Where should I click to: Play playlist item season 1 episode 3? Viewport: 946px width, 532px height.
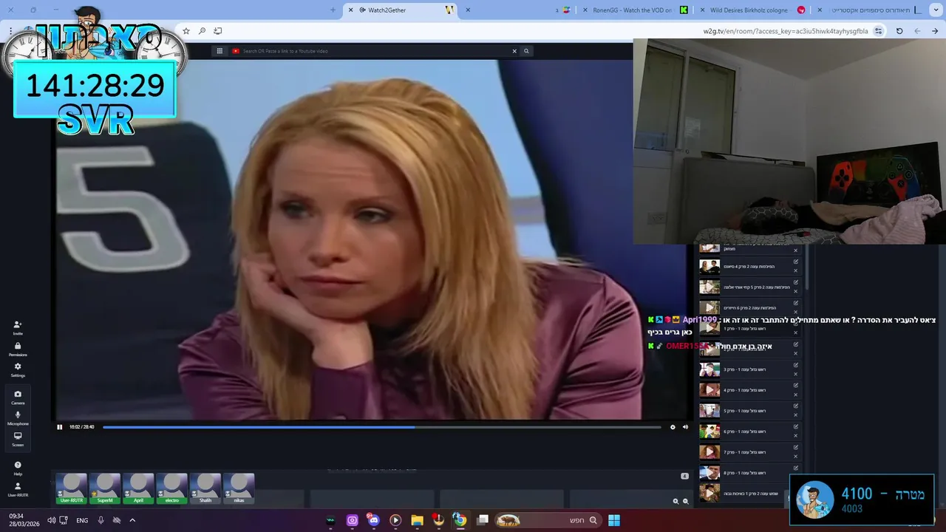709,369
